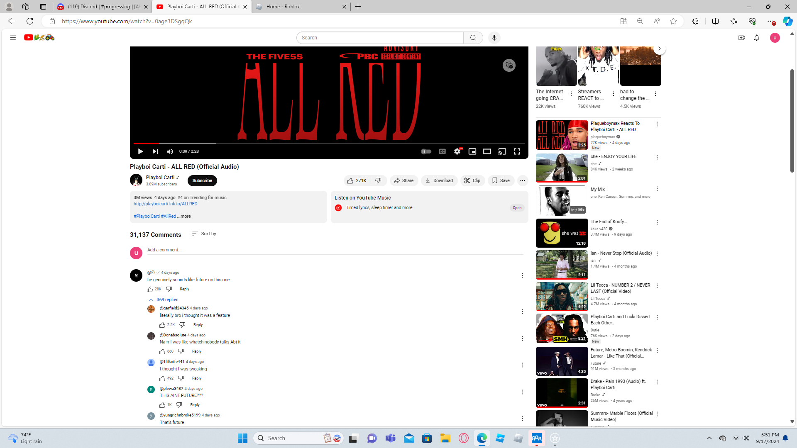Subscribe to Playboi Carti channel
This screenshot has height=448, width=797.
(x=202, y=180)
